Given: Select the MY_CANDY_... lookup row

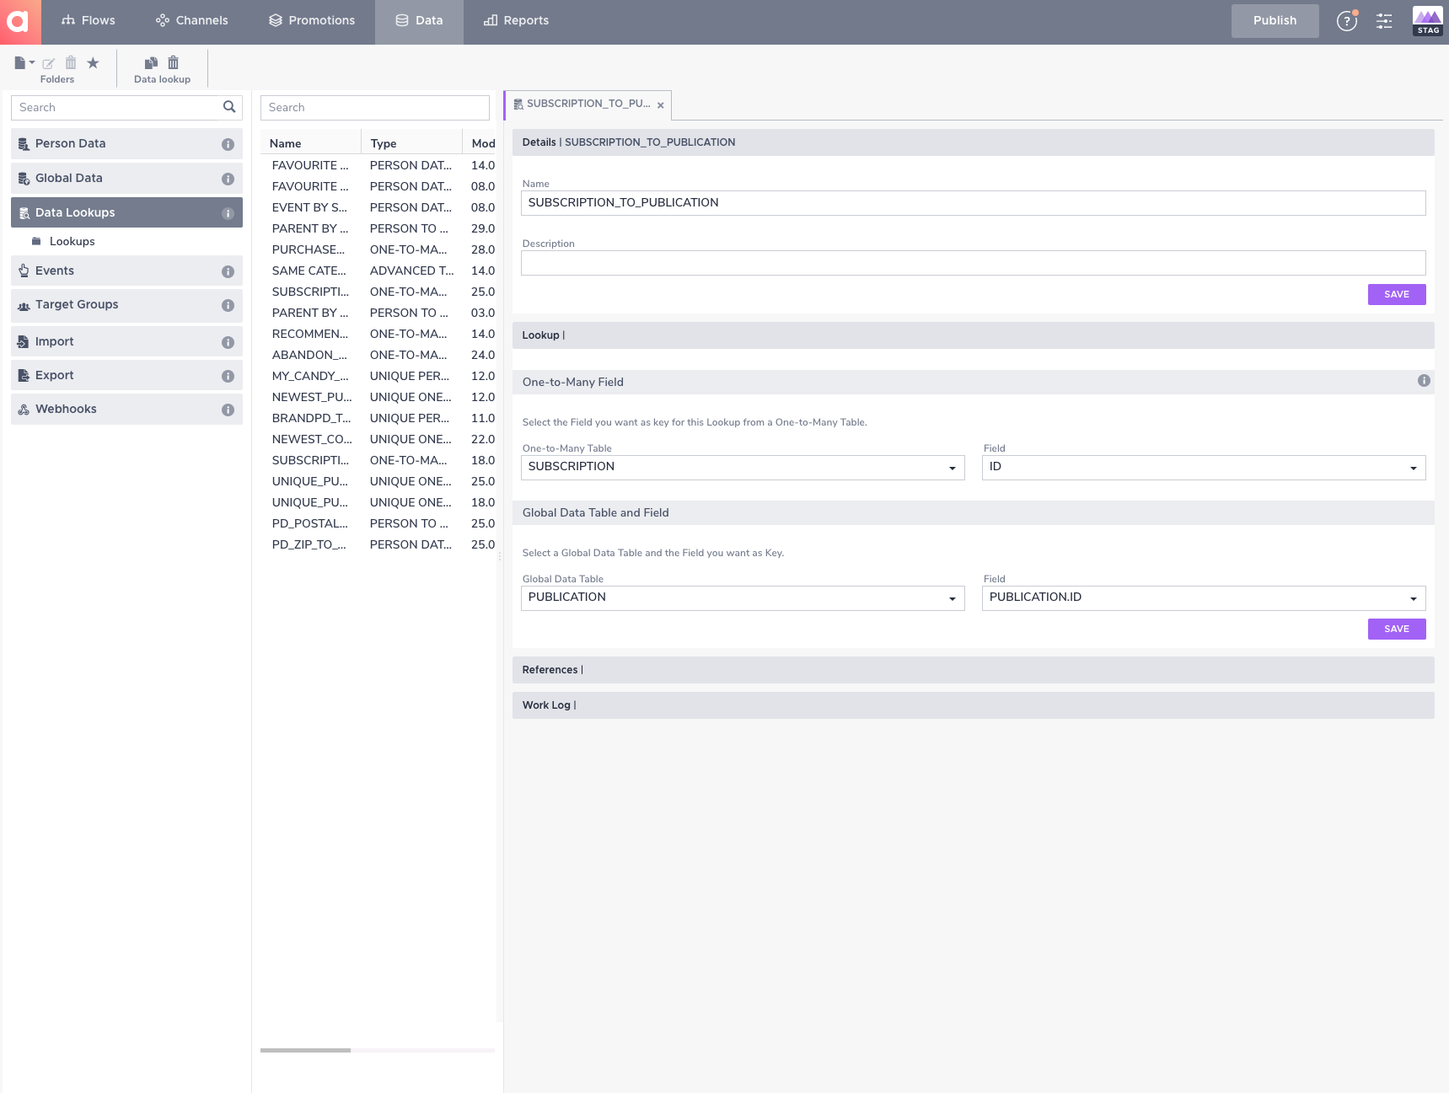Looking at the screenshot, I should pyautogui.click(x=379, y=377).
